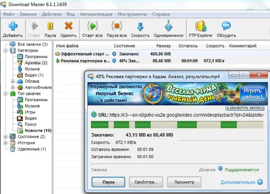Click the Пауза button in dialog
Image resolution: width=270 pixels, height=194 pixels.
click(108, 182)
